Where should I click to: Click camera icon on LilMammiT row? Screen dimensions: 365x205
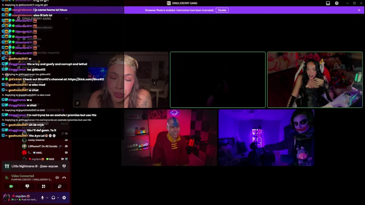[x=66, y=146]
